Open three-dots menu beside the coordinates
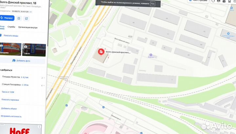 pos(31,12)
